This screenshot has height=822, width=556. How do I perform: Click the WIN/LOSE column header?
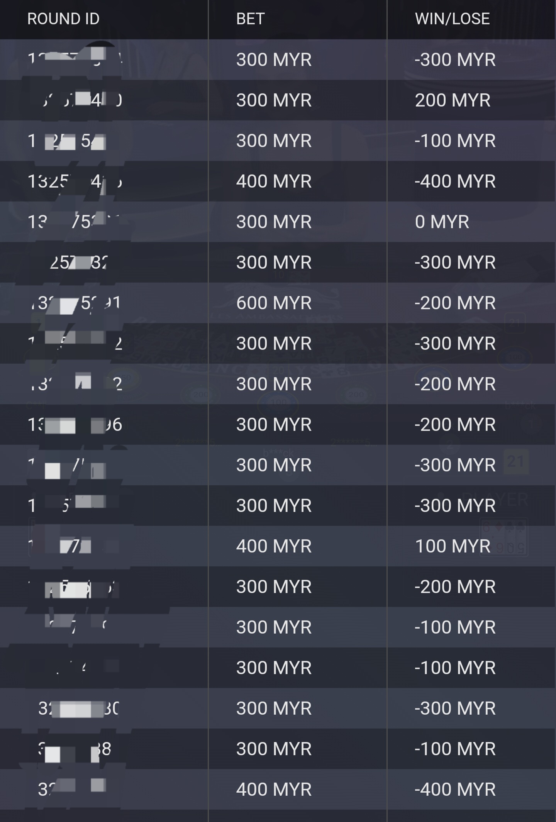coord(452,19)
